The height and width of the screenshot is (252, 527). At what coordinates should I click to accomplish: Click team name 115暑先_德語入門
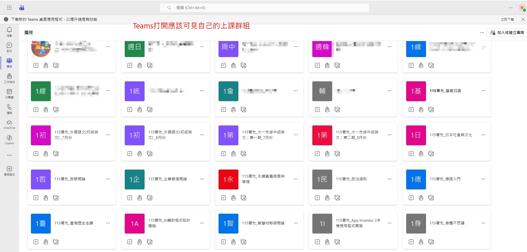pos(445,179)
